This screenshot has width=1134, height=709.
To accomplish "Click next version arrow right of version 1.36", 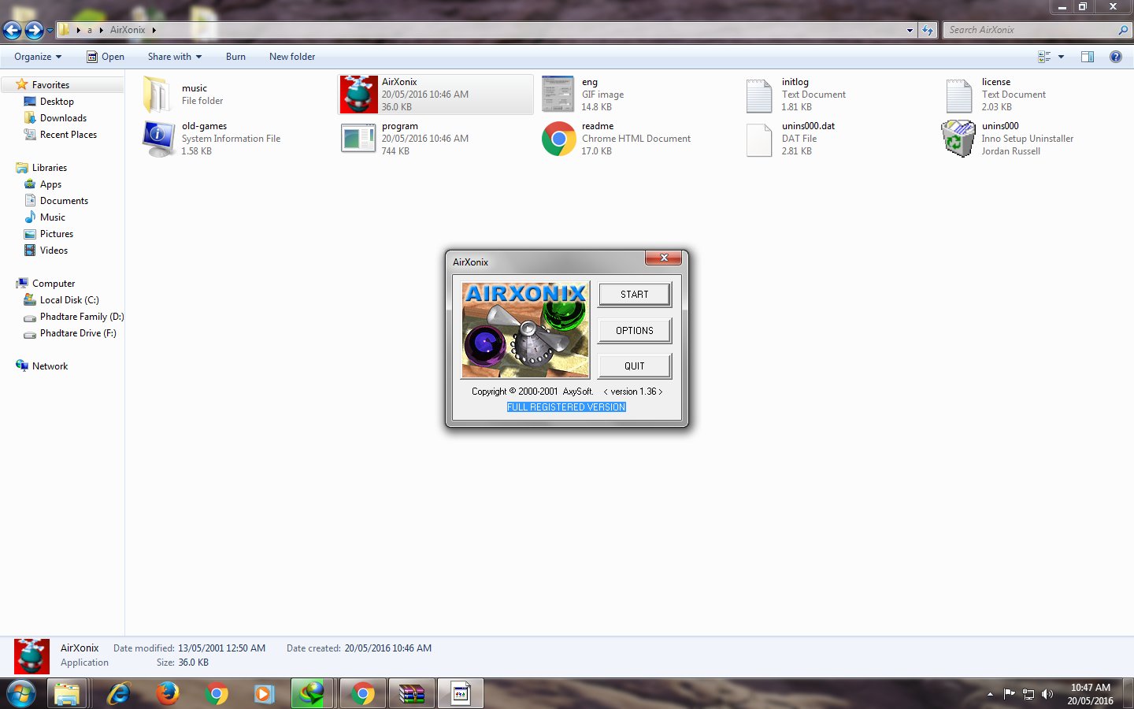I will pos(661,392).
